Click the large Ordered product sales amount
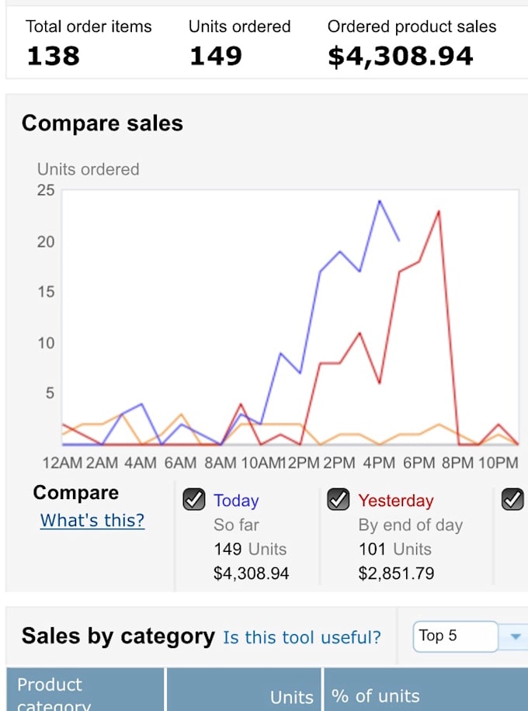This screenshot has width=528, height=711. click(400, 56)
